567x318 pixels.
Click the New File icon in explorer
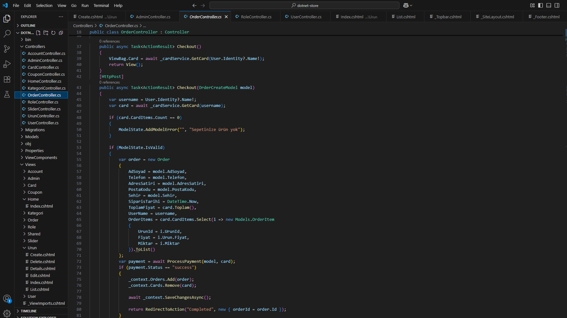click(38, 33)
